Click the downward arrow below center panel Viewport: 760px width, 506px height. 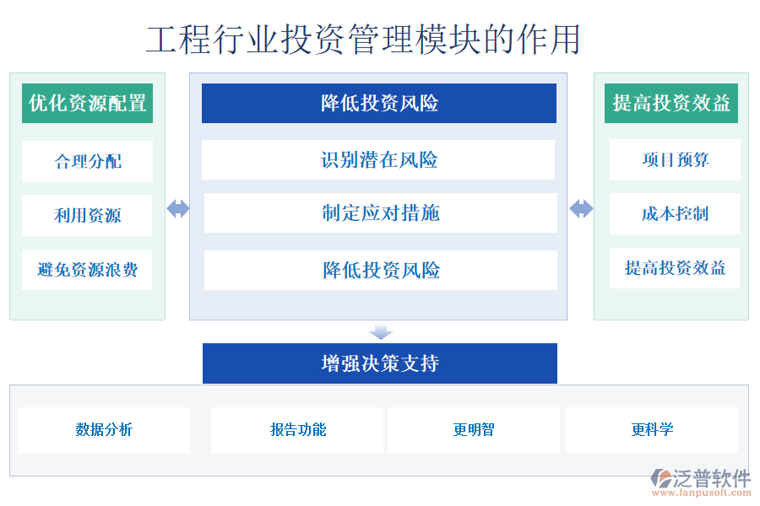click(380, 331)
